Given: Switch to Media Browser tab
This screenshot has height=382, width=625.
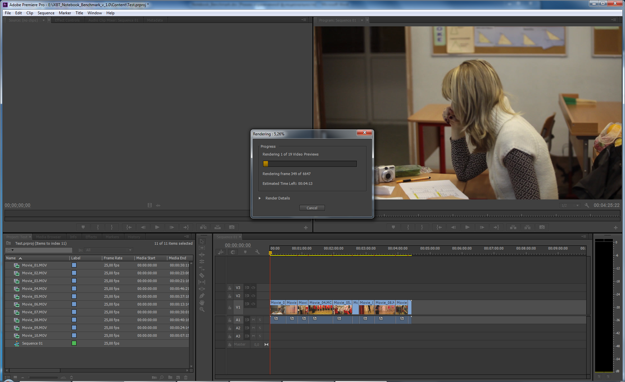Looking at the screenshot, I should point(49,237).
